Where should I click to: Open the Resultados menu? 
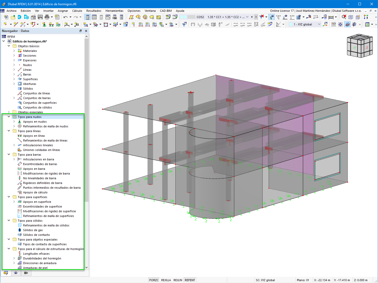tap(94, 11)
